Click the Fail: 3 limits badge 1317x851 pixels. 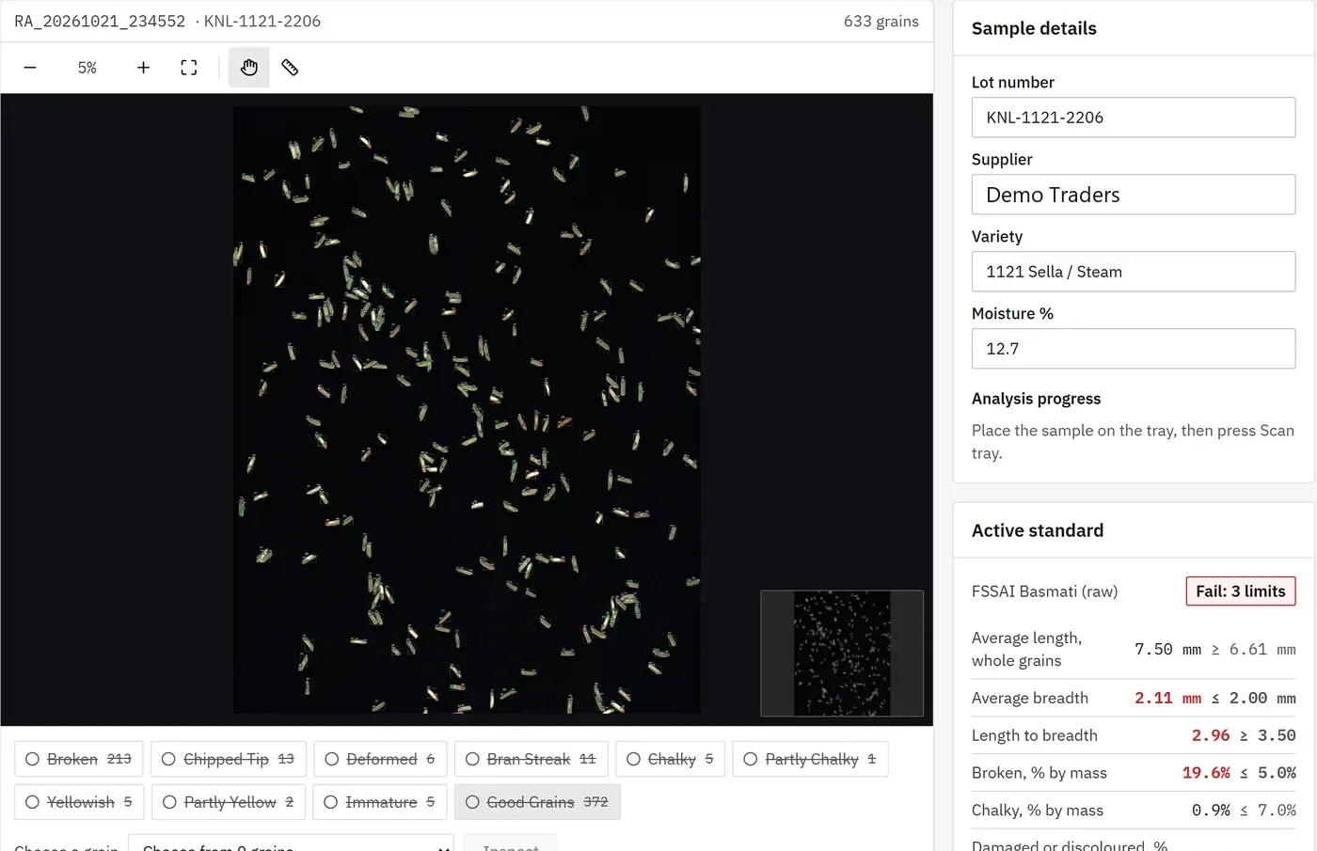(1240, 591)
